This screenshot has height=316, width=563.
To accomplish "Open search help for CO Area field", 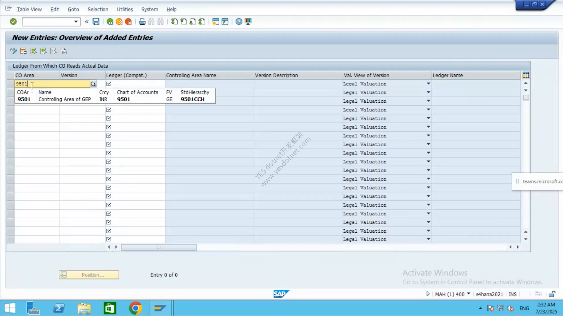I will click(x=93, y=84).
